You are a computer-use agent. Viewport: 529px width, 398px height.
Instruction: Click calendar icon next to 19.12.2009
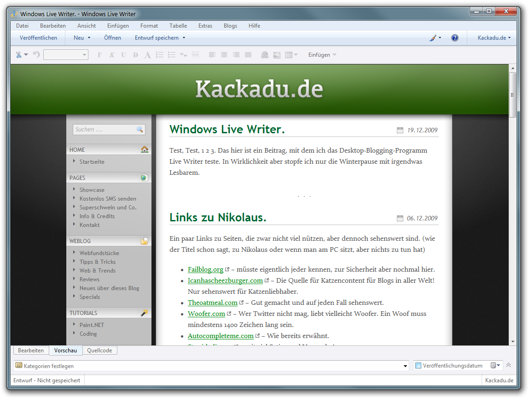pos(400,130)
